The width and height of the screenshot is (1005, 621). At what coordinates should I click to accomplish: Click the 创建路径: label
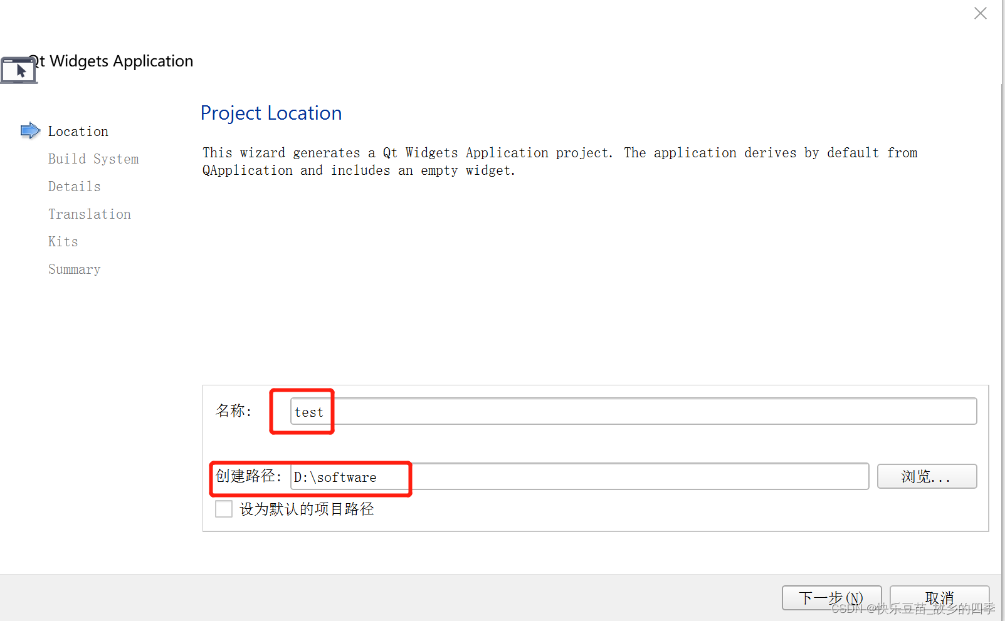[248, 476]
